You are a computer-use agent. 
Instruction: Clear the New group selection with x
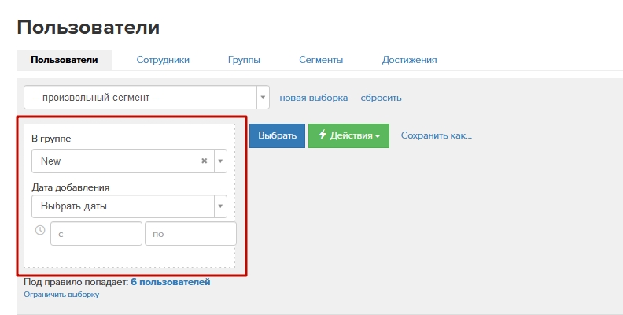[205, 161]
